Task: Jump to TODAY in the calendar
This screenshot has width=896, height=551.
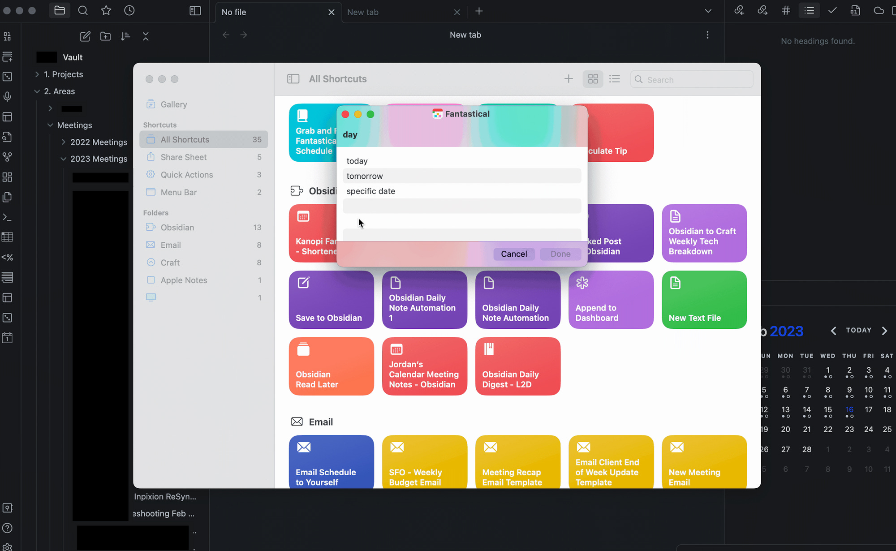Action: (859, 330)
